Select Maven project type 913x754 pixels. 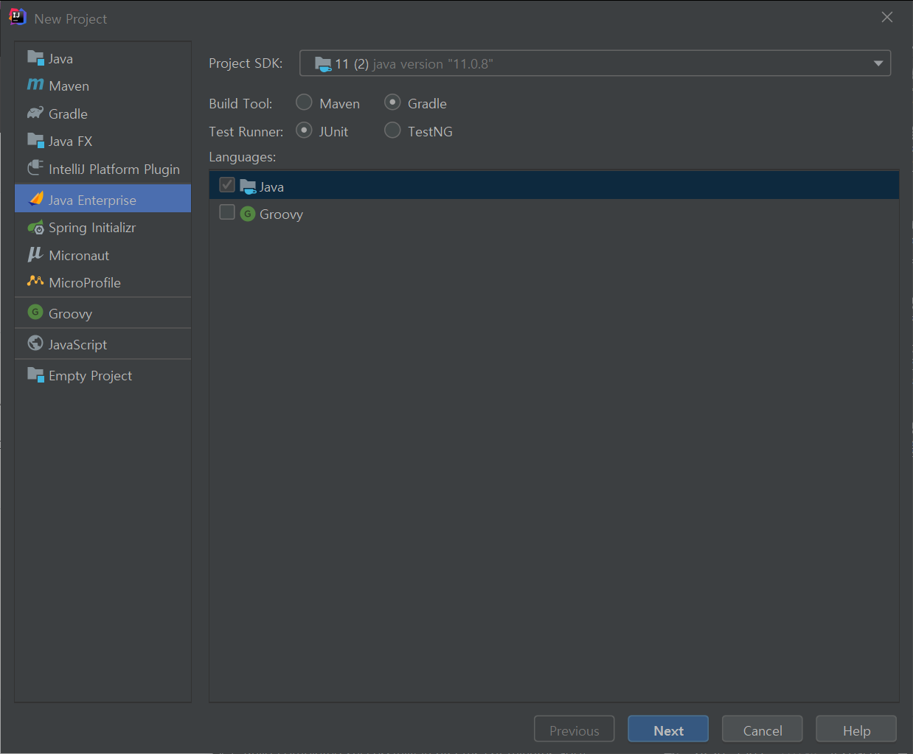tap(103, 85)
